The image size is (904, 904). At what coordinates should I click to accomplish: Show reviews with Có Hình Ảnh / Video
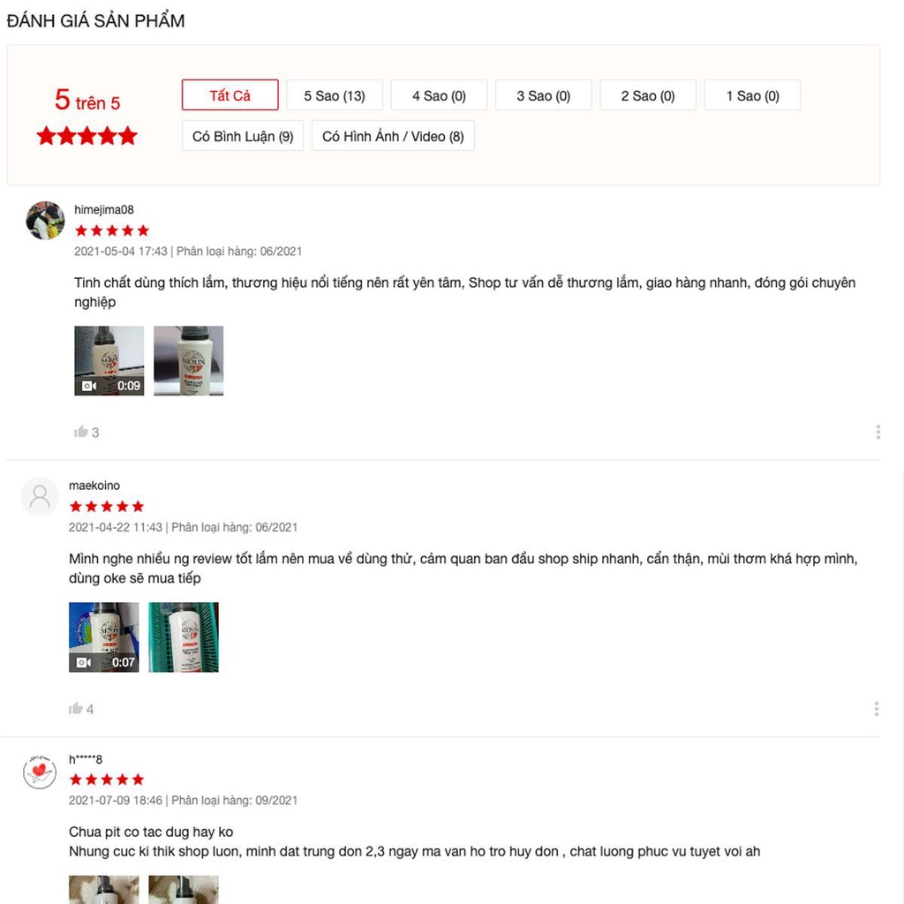(x=393, y=136)
